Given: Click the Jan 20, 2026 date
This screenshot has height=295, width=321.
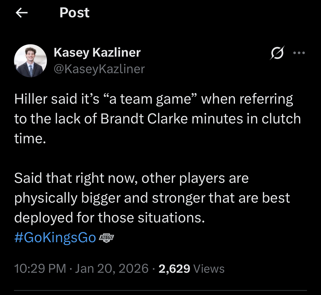Looking at the screenshot, I should (x=112, y=268).
